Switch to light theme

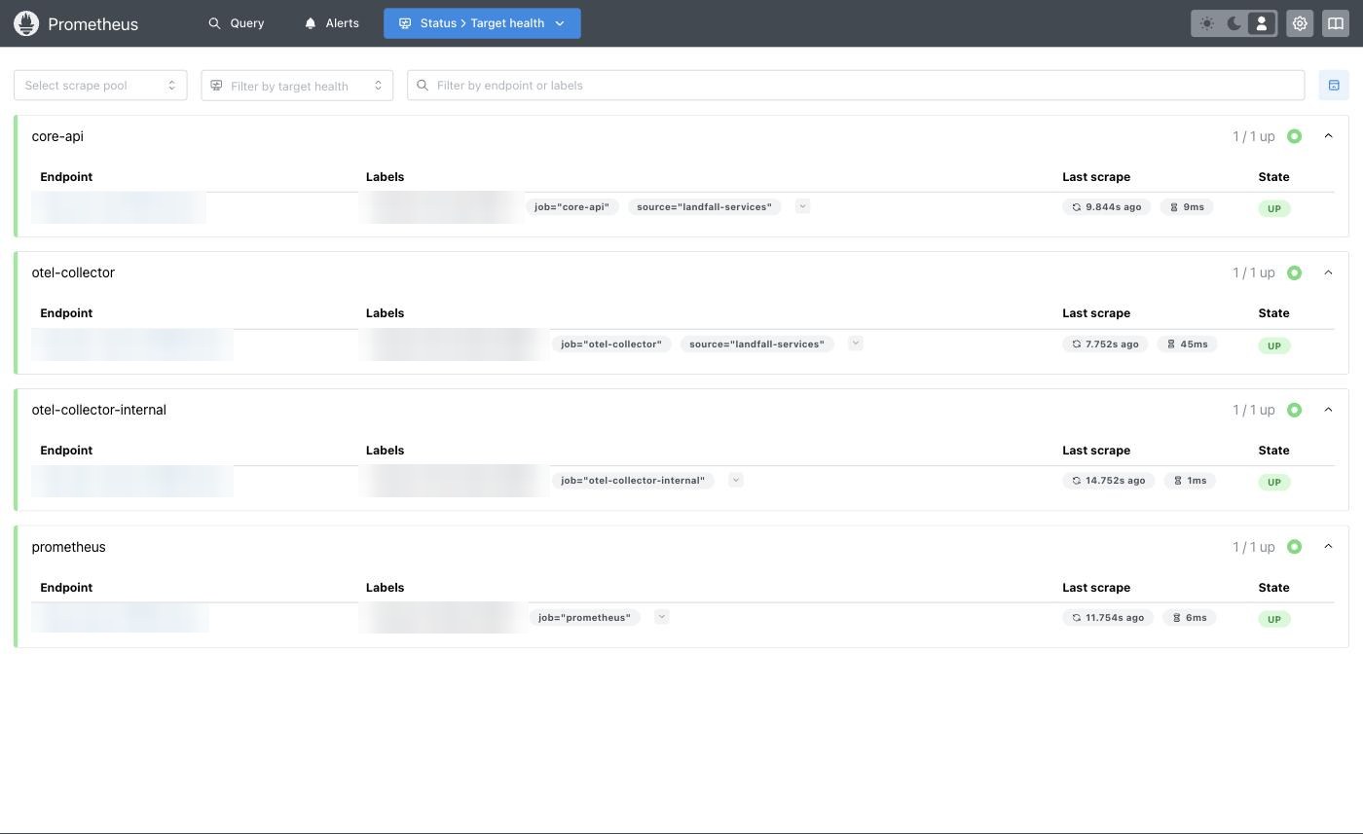[x=1207, y=23]
